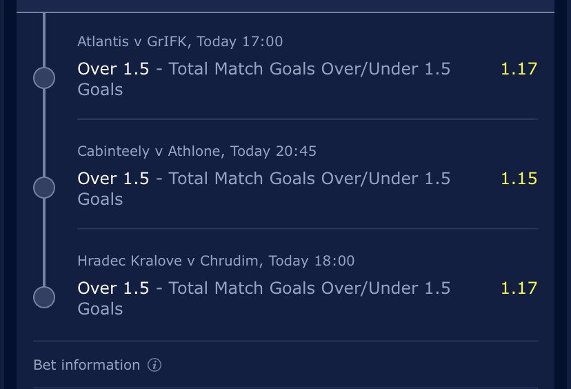Click the 1.17 odds for Atlantis v GrIFK

(519, 68)
